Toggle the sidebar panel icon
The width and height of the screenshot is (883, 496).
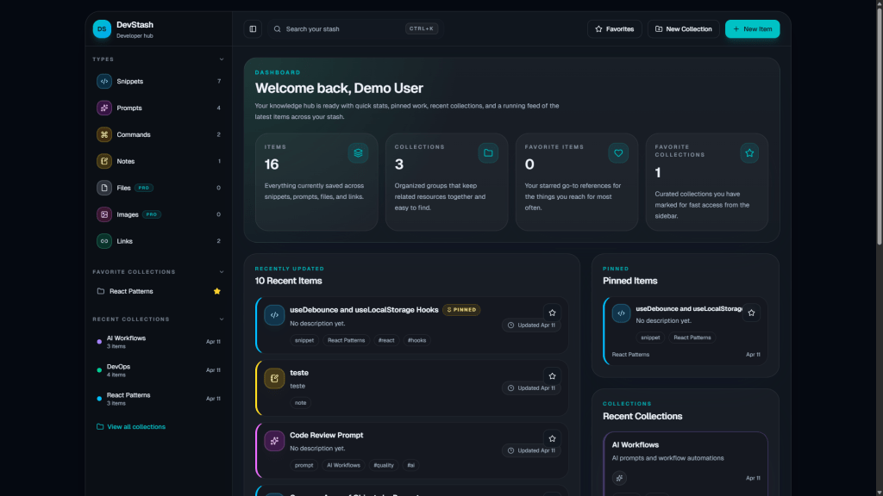point(253,29)
